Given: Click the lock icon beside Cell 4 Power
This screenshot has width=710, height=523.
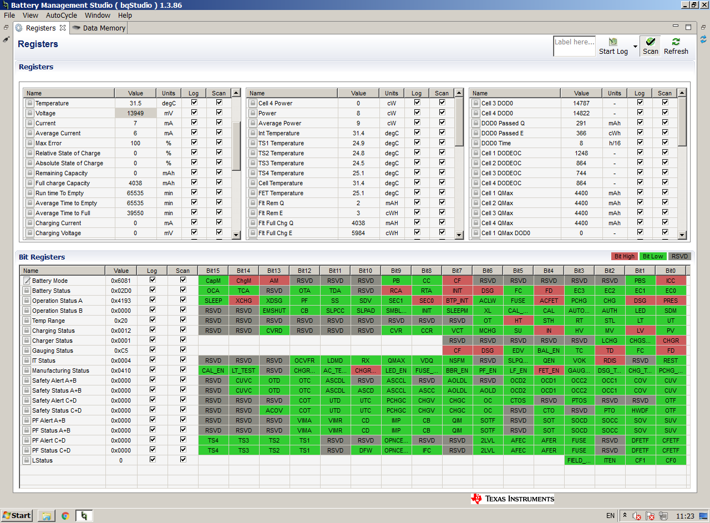Looking at the screenshot, I should [253, 103].
